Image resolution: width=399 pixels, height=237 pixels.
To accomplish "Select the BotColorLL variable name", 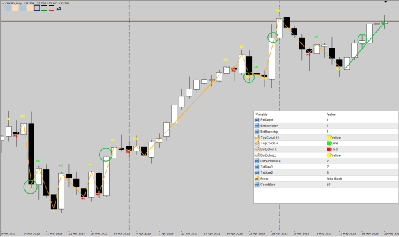I will pos(269,155).
